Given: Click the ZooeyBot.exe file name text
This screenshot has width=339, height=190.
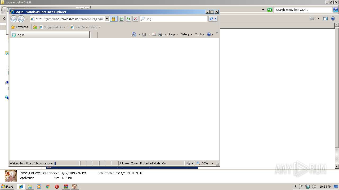Looking at the screenshot, I should (30, 173).
